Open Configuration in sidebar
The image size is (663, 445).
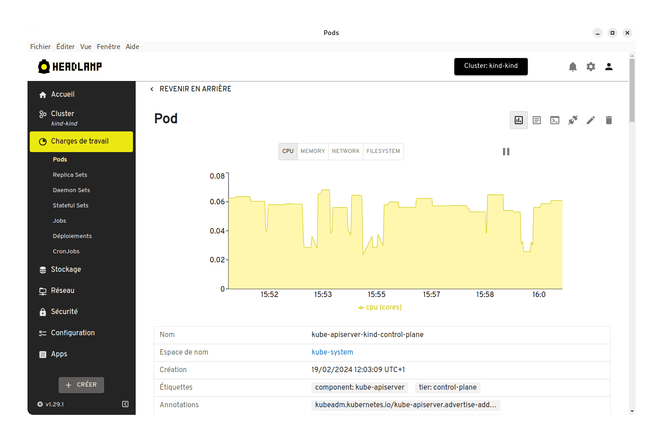click(x=81, y=333)
